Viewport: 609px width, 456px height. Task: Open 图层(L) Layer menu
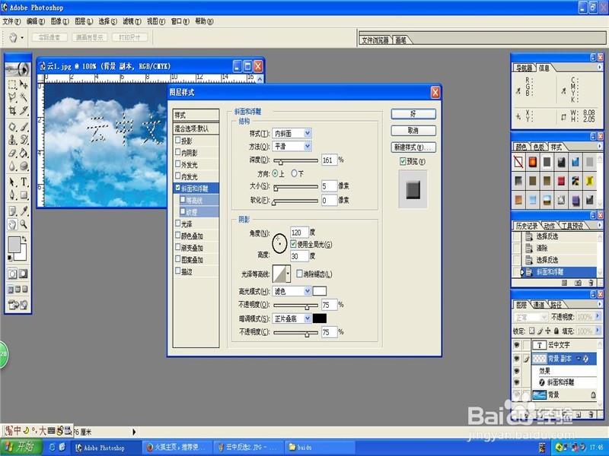coord(84,21)
